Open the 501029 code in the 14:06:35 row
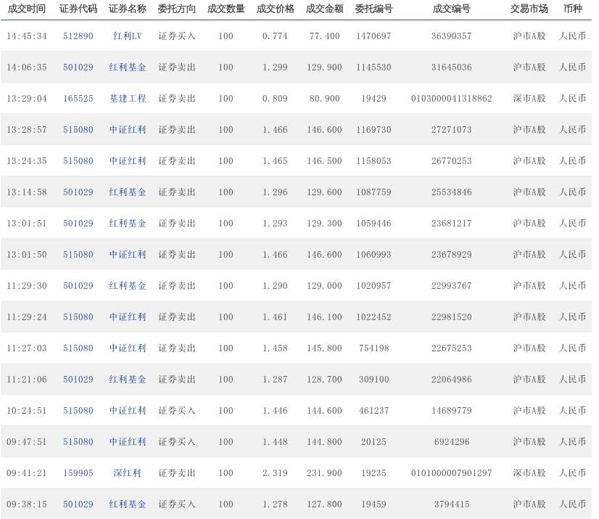599x519 pixels. tap(78, 68)
